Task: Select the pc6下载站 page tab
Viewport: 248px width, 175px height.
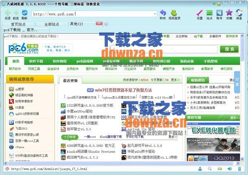Action: tap(26, 30)
